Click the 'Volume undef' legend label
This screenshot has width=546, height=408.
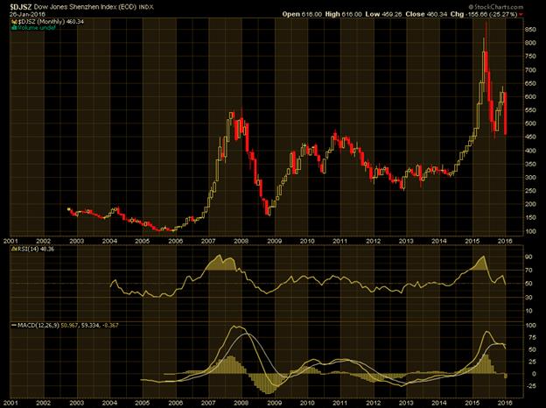coord(37,27)
